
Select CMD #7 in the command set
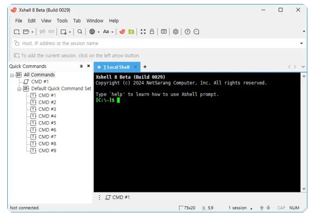(47, 137)
